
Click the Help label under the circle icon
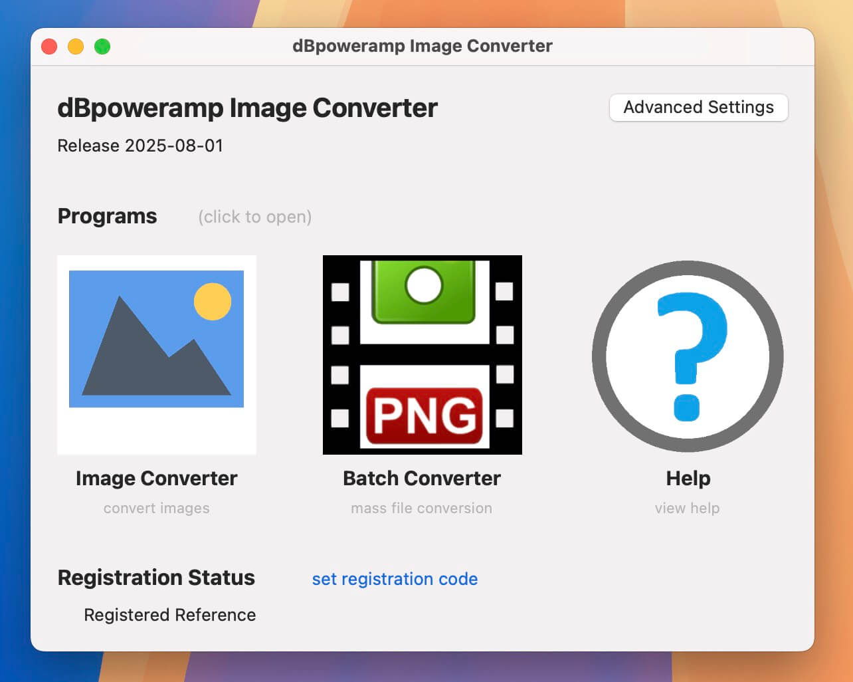coord(687,478)
